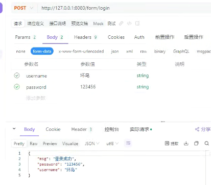Open the 预览文档 tab
Image resolution: width=211 pixels, height=185 pixels.
[80, 24]
